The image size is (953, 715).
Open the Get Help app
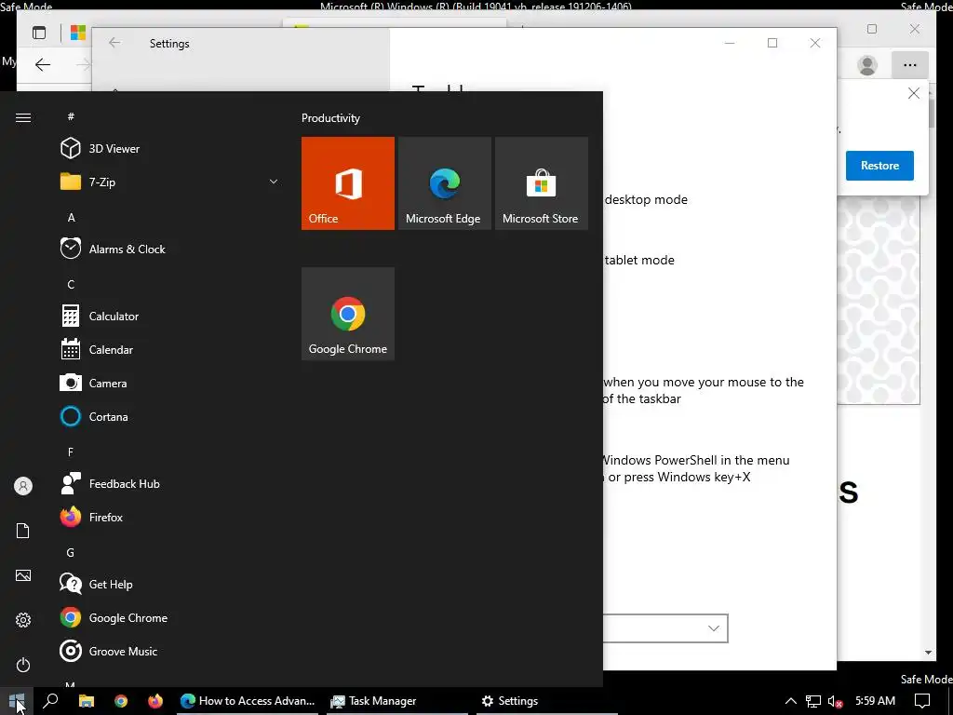168,585
